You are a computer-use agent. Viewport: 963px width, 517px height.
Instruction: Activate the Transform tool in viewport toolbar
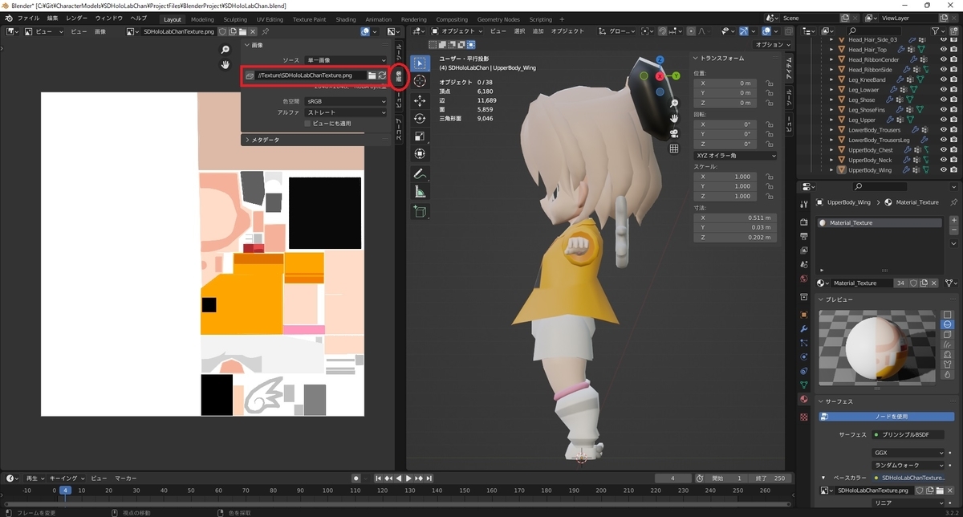pyautogui.click(x=419, y=154)
